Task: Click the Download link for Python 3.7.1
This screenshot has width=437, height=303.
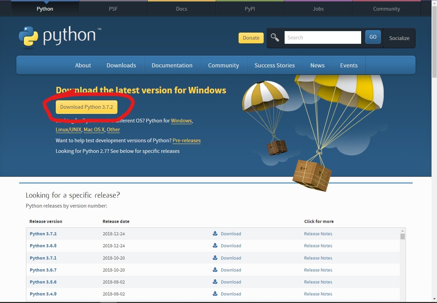Action: coord(231,258)
